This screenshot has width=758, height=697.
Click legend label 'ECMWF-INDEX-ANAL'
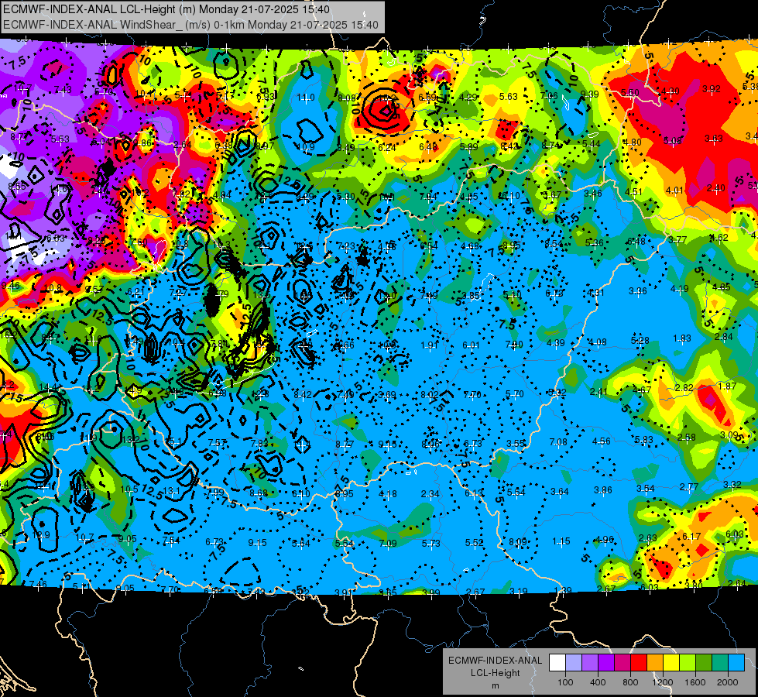(x=495, y=661)
